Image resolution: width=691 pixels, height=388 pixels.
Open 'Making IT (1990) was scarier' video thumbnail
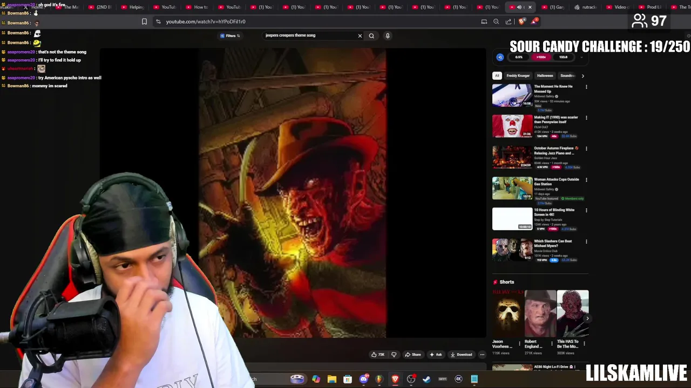tap(512, 126)
